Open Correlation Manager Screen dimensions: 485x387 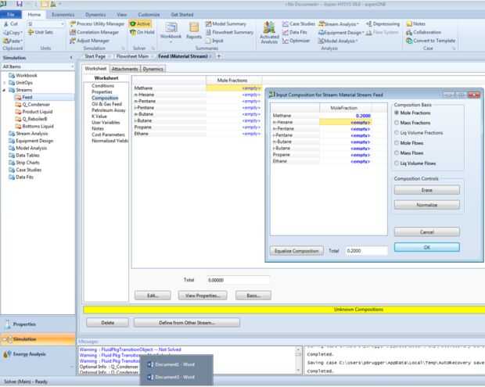[94, 32]
